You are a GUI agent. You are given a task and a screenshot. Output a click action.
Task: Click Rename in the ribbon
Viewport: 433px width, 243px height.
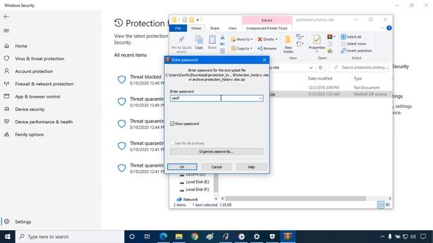[267, 49]
